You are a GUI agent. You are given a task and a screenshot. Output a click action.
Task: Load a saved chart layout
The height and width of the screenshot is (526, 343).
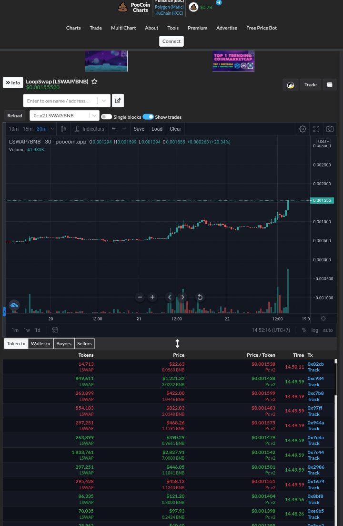[157, 129]
